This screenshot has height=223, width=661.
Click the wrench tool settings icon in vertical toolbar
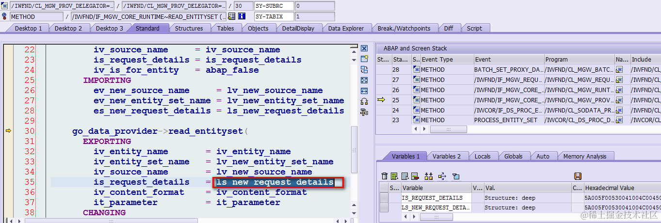click(x=364, y=112)
